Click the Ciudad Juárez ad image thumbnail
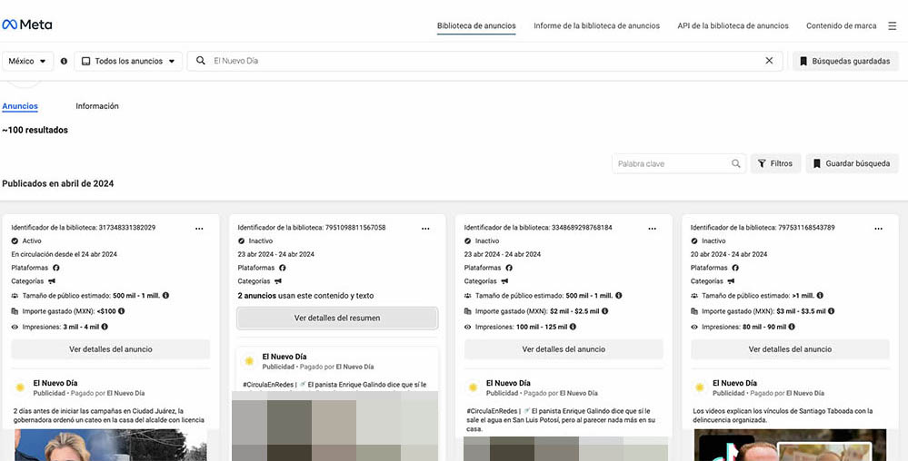The height and width of the screenshot is (461, 908). coord(111,445)
